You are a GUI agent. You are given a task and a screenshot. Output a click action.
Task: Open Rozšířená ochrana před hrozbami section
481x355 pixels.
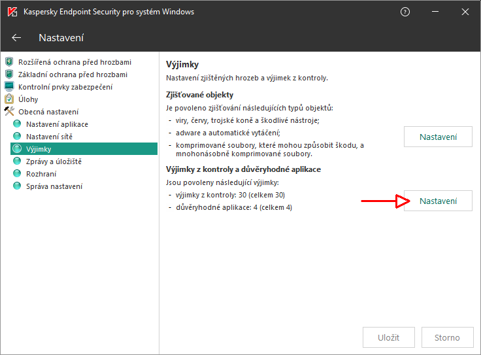coord(75,62)
